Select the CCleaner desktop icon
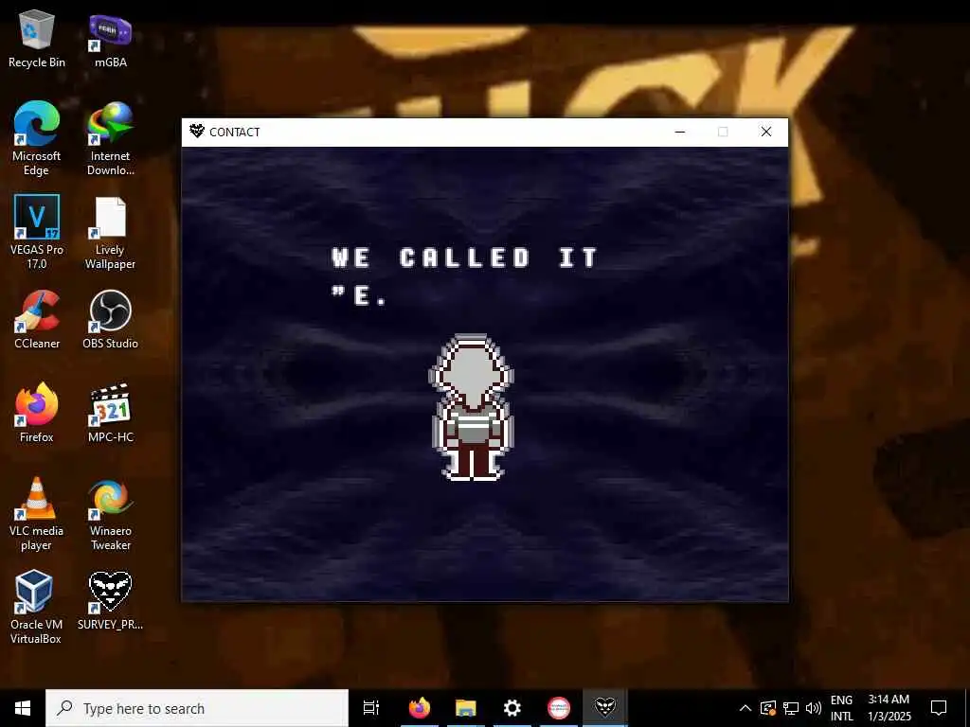The width and height of the screenshot is (970, 727). tap(37, 320)
